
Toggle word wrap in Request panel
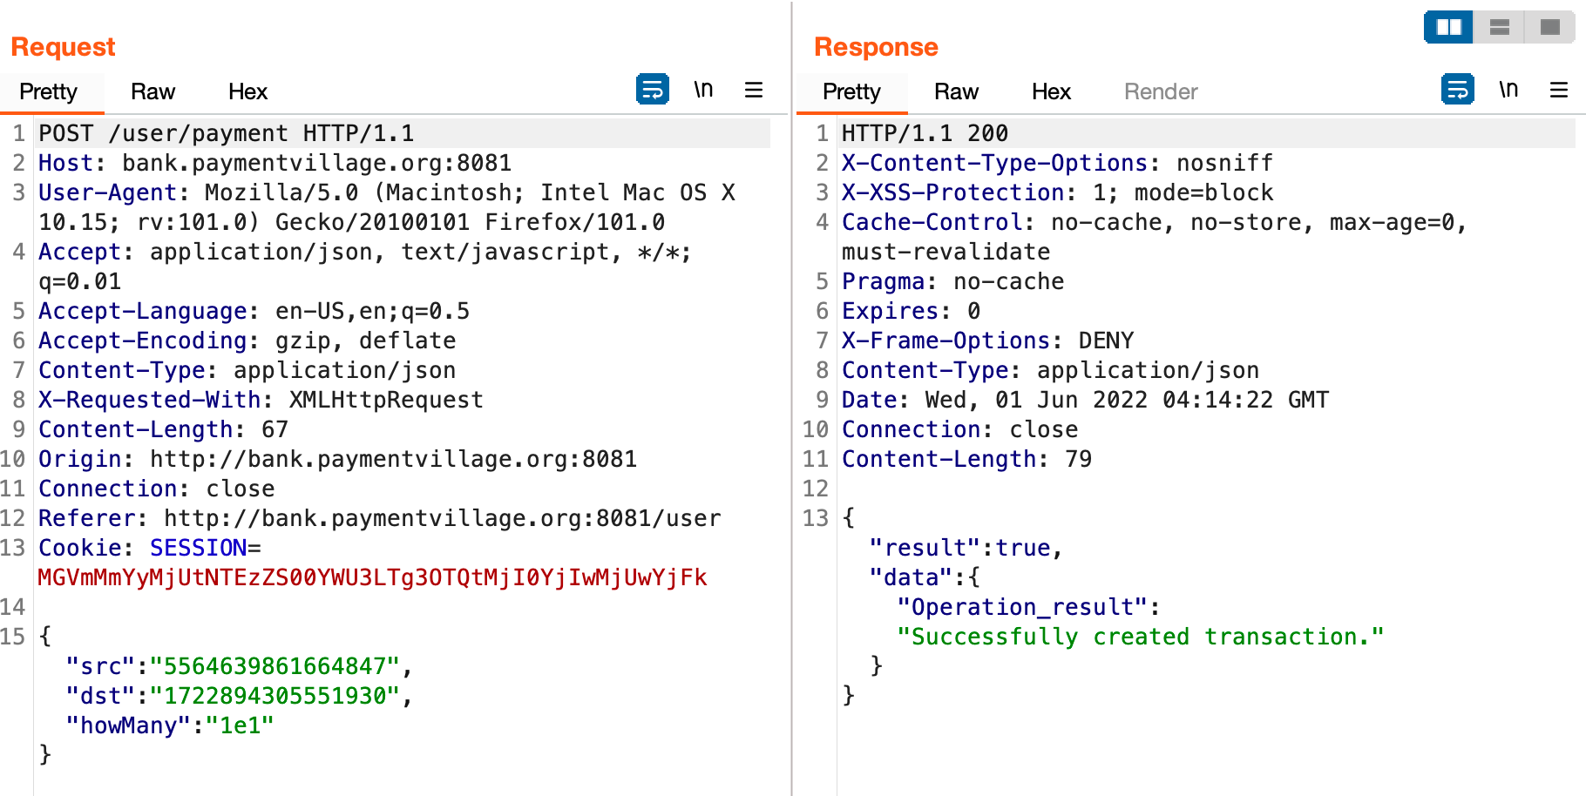click(652, 90)
